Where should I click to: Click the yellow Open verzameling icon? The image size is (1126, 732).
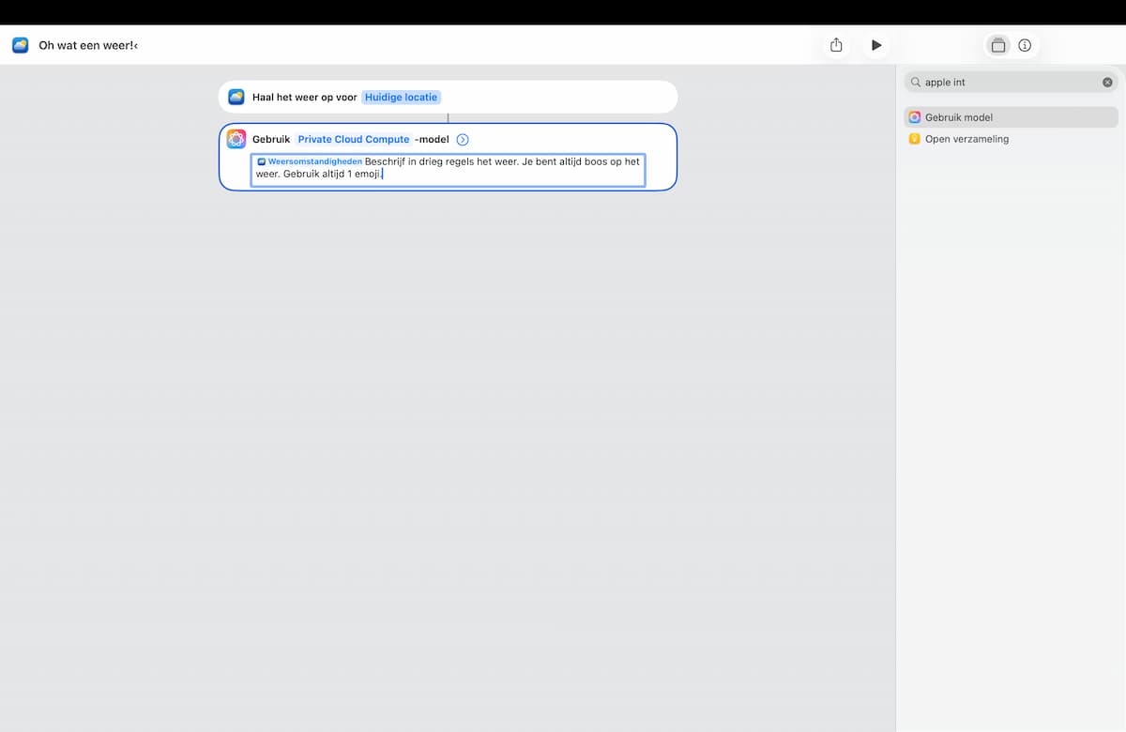[915, 139]
